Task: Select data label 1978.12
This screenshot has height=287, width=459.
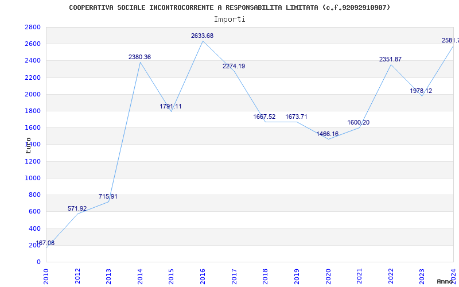Action: point(421,91)
